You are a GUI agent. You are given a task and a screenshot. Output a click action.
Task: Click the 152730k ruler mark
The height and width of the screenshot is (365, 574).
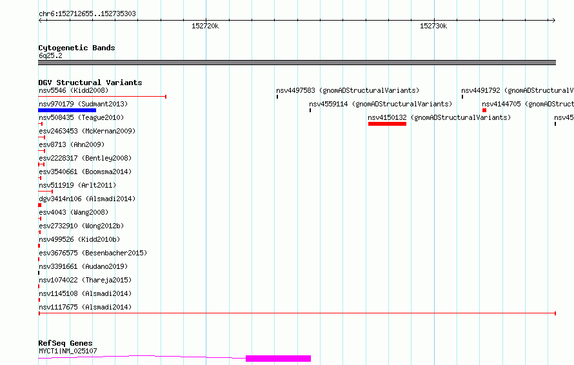(x=433, y=26)
